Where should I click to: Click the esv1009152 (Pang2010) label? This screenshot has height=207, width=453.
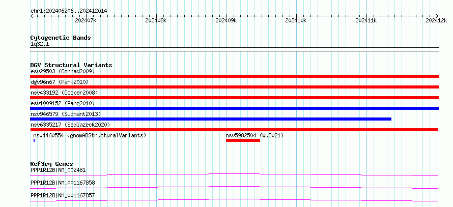click(63, 103)
